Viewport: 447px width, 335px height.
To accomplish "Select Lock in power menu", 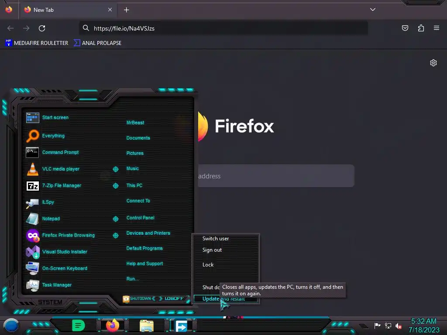I will tap(208, 265).
